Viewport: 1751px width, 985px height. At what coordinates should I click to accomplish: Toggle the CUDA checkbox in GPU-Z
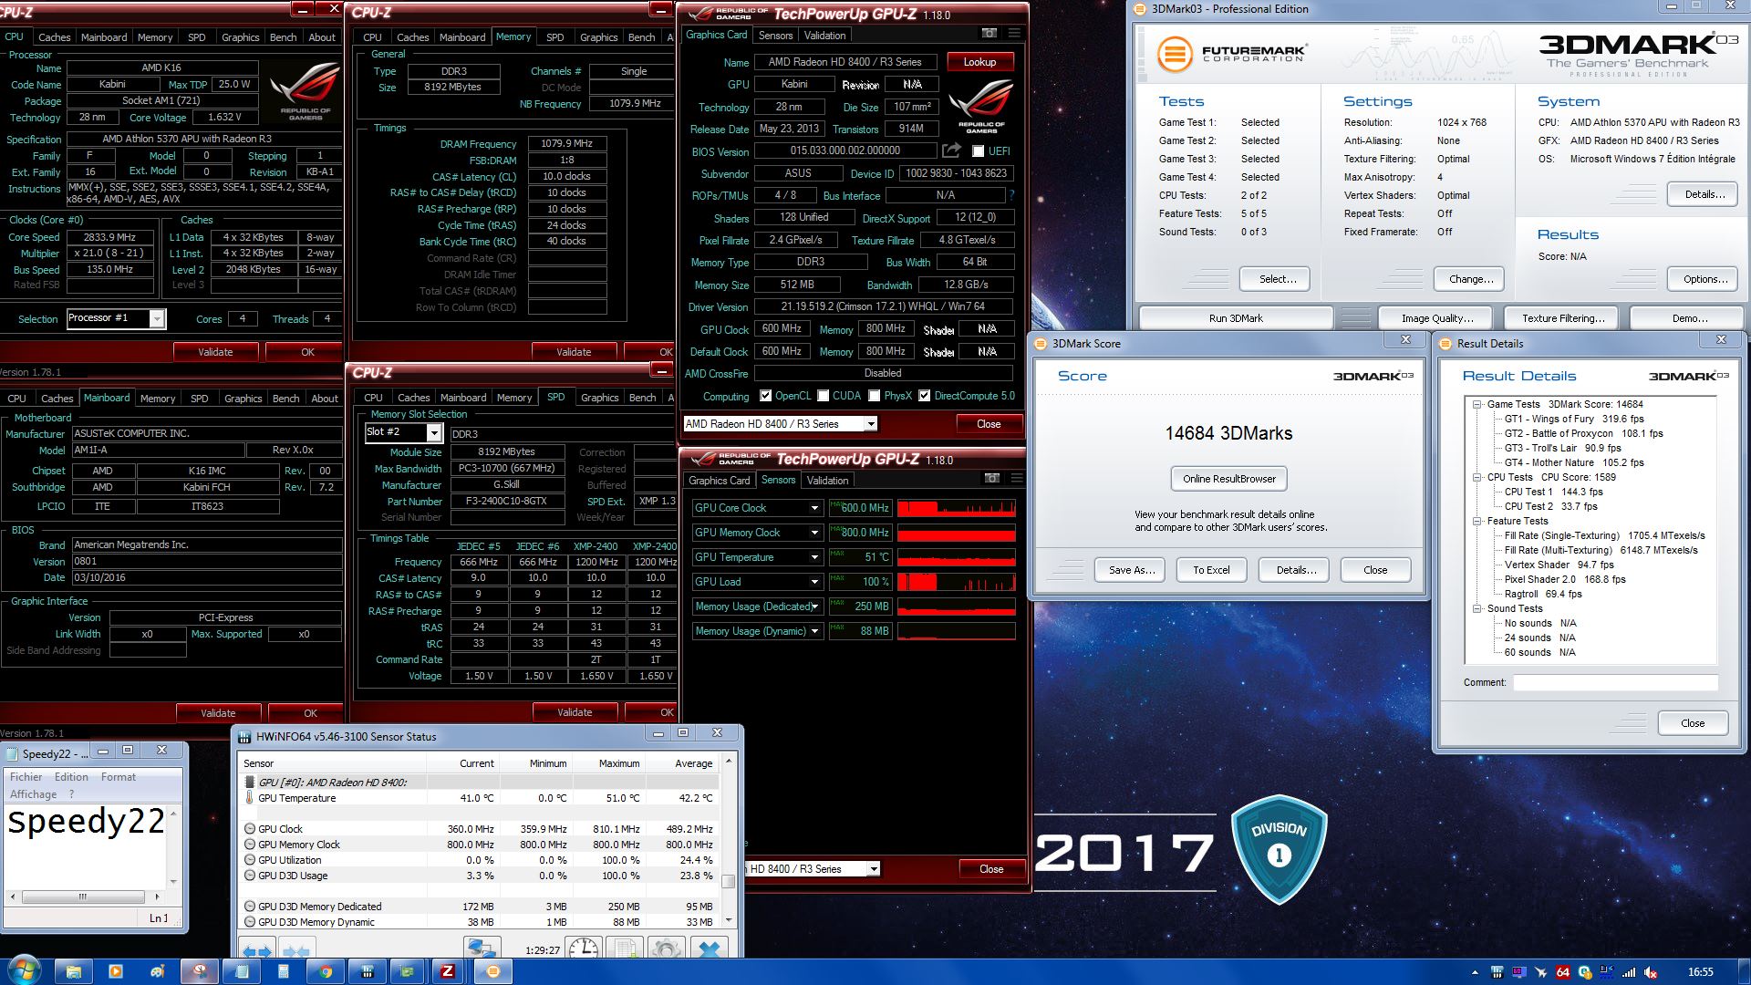824,396
